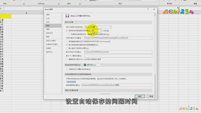This screenshot has width=201, height=113.
Task: Select the yellow highlighted worksheet cell
Action: [6, 16]
